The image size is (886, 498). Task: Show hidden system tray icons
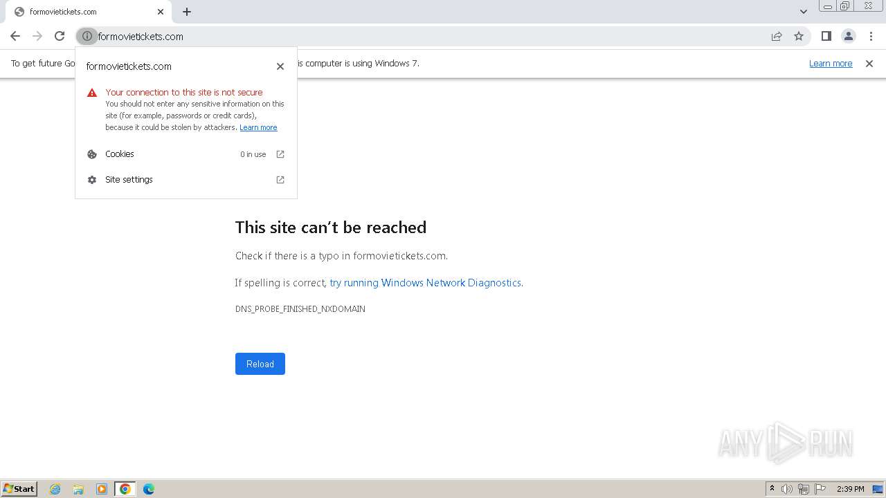[772, 489]
